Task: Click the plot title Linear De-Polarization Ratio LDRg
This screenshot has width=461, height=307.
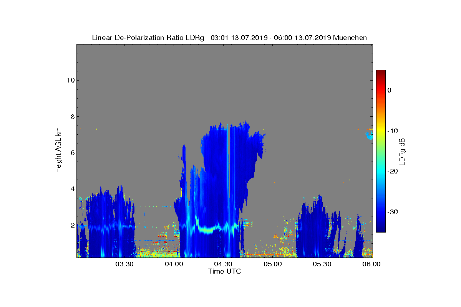Action: 148,38
